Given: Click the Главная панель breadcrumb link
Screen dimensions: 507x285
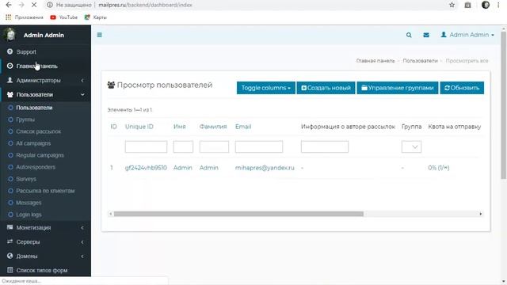Looking at the screenshot, I should coord(375,61).
